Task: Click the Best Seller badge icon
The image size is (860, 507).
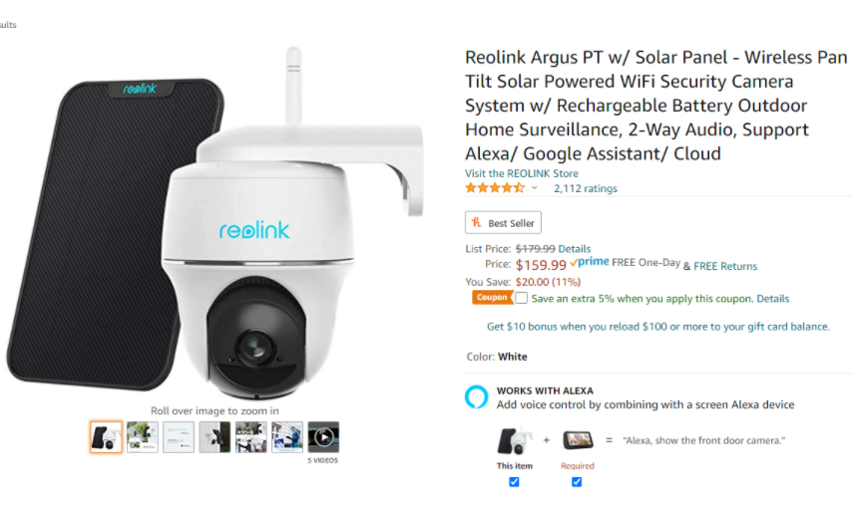Action: pos(477,222)
